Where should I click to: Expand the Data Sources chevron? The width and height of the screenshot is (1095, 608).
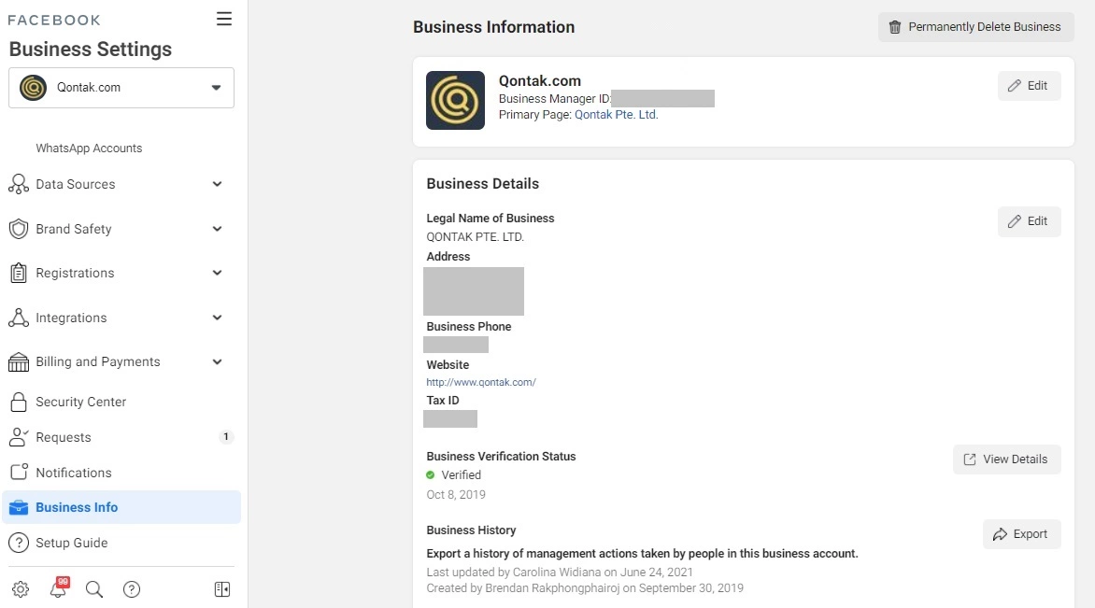217,184
